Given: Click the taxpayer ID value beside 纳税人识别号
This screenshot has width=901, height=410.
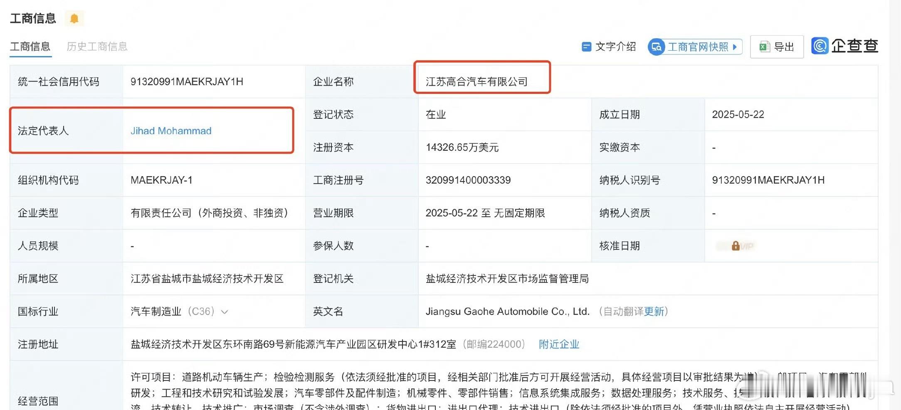Looking at the screenshot, I should pyautogui.click(x=768, y=180).
